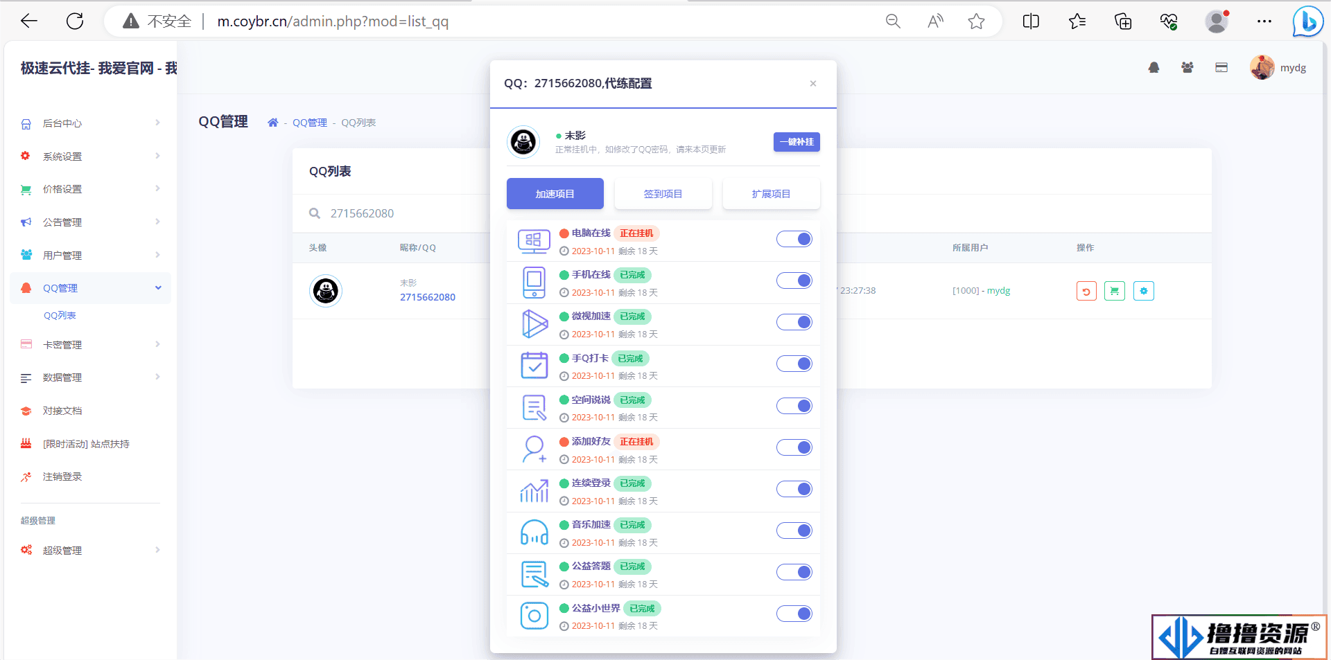The width and height of the screenshot is (1331, 660).
Task: Click the browser address bar URL
Action: (333, 21)
